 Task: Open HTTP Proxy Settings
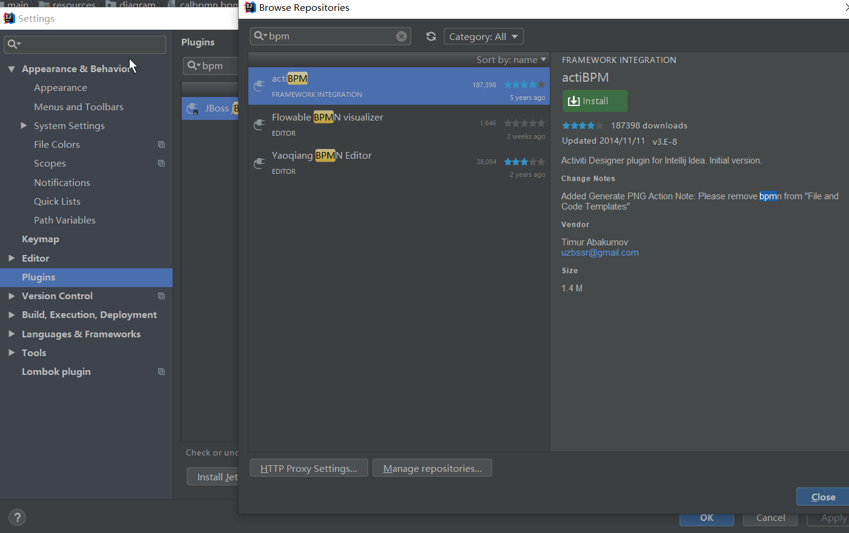tap(309, 468)
